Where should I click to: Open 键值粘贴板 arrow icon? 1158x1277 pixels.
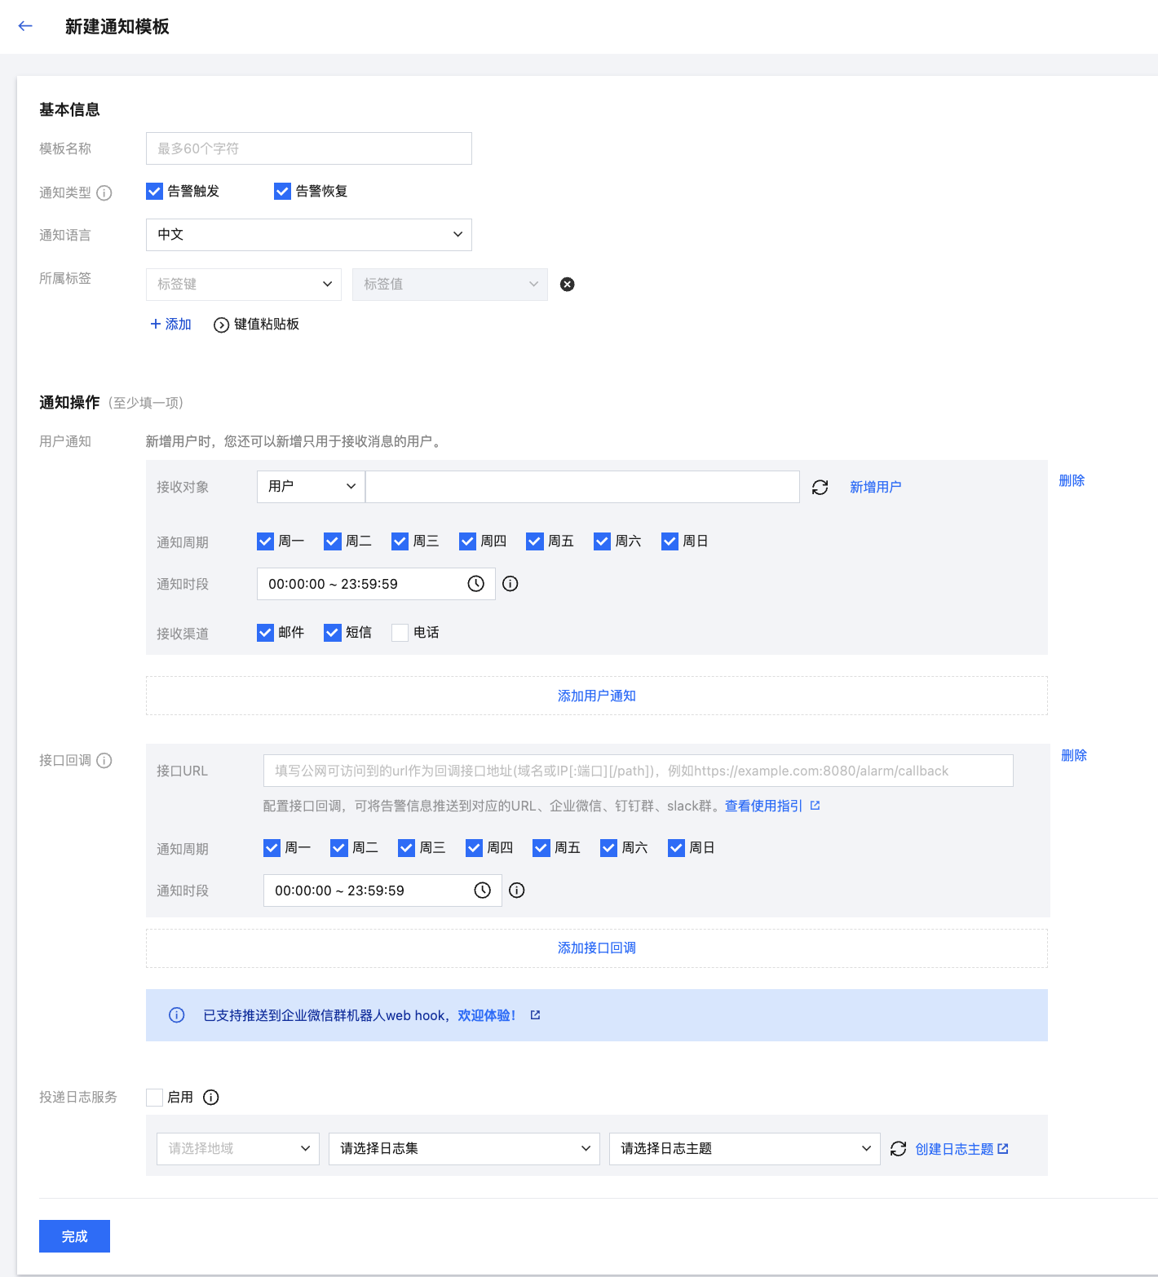[x=221, y=325]
